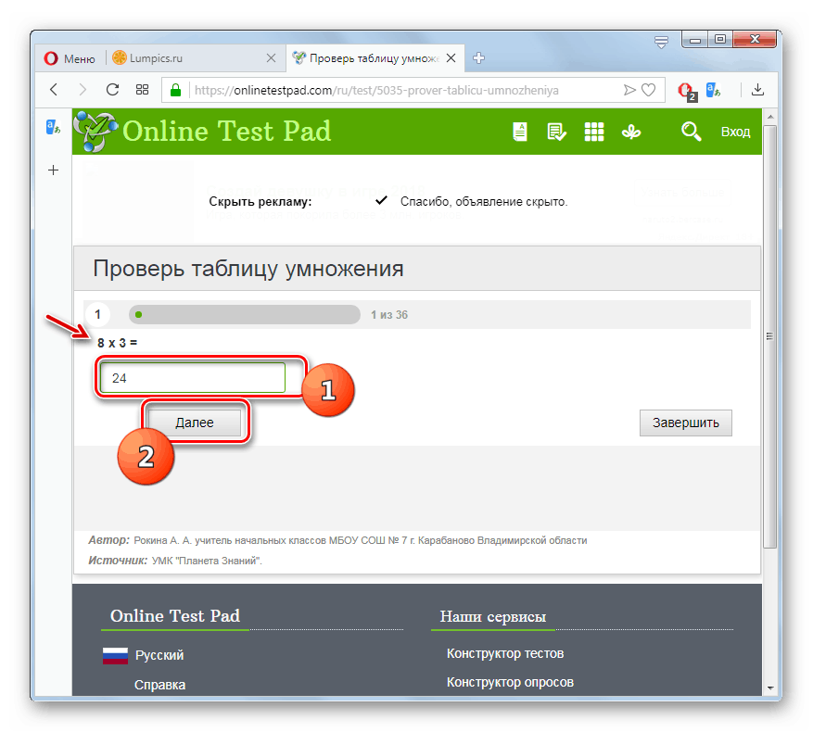Click the tab menu icon in the title bar
Viewport: 813px width, 732px height.
tap(661, 42)
